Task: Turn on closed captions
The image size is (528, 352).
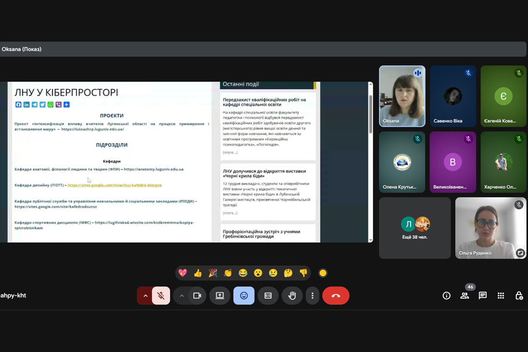Action: tap(268, 296)
